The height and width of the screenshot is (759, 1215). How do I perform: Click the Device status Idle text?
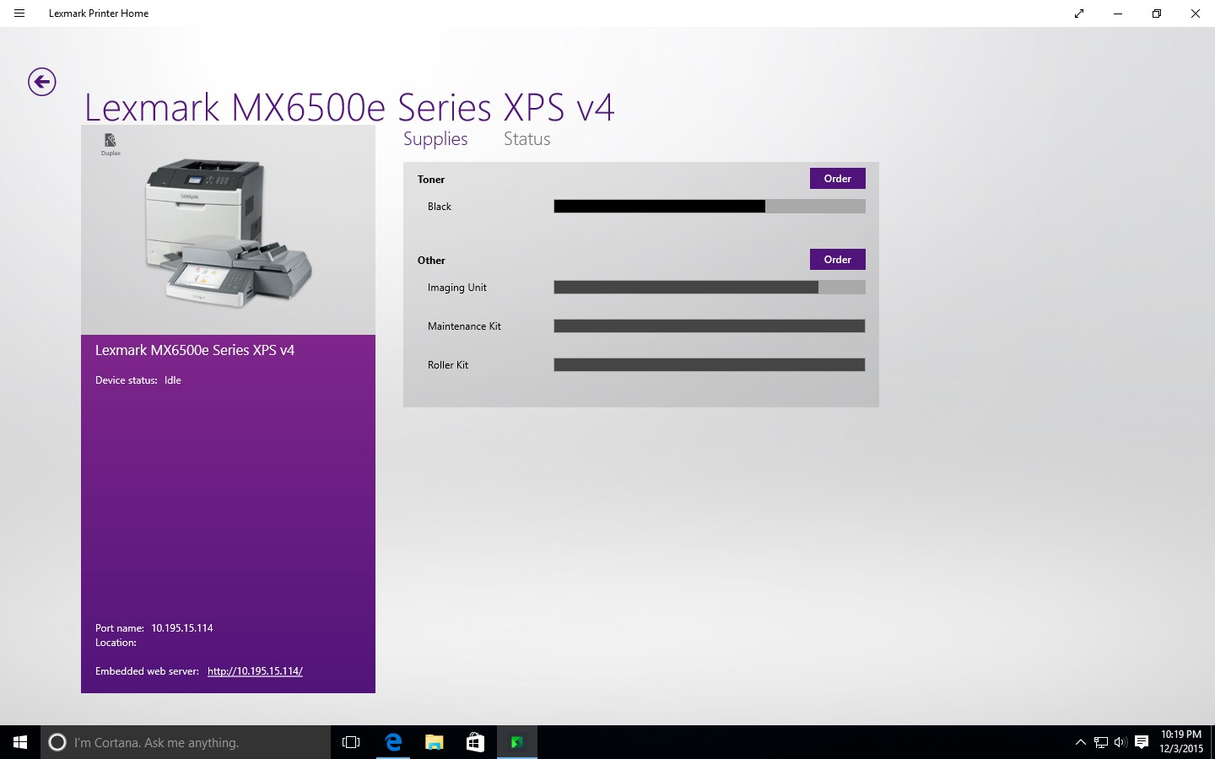(138, 380)
